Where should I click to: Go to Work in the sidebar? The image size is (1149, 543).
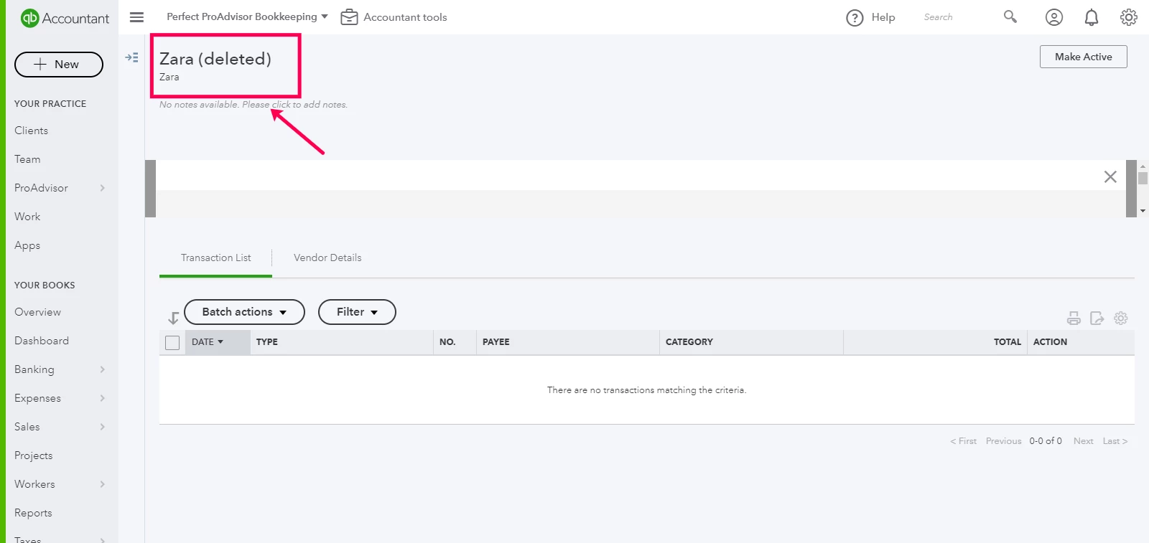click(x=27, y=217)
